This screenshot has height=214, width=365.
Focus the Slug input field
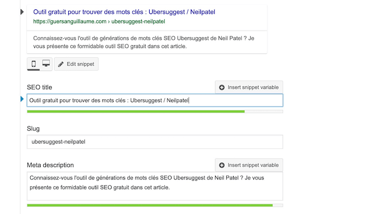[154, 142]
